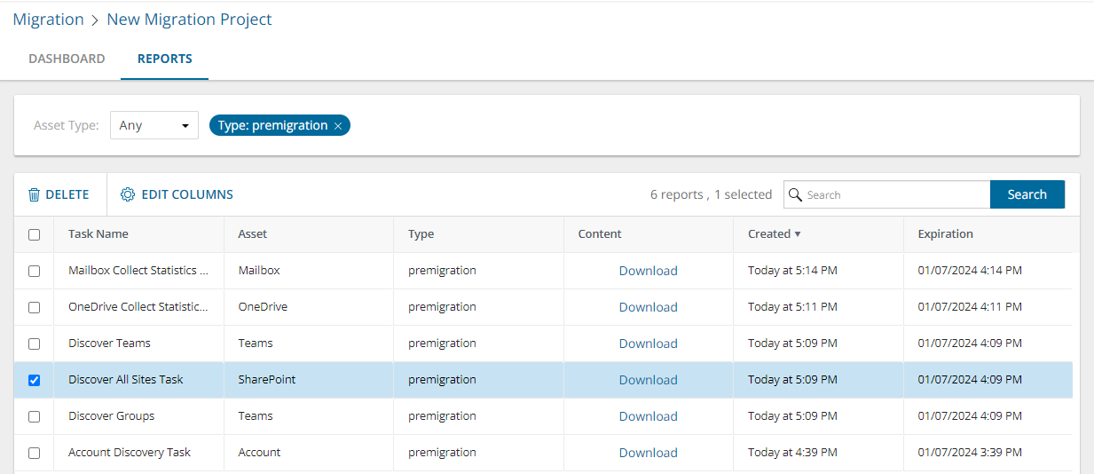Switch to the Dashboard tab
The height and width of the screenshot is (474, 1094).
67,59
